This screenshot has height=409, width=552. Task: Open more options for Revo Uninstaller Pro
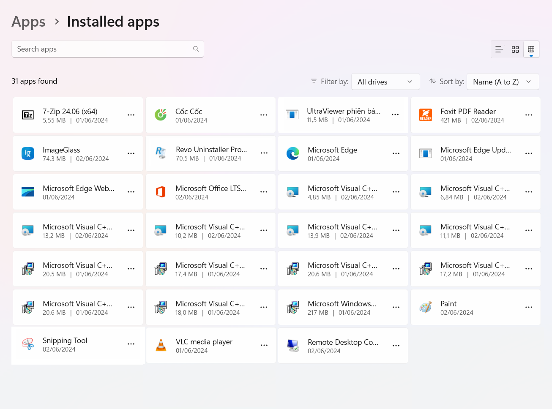[264, 153]
